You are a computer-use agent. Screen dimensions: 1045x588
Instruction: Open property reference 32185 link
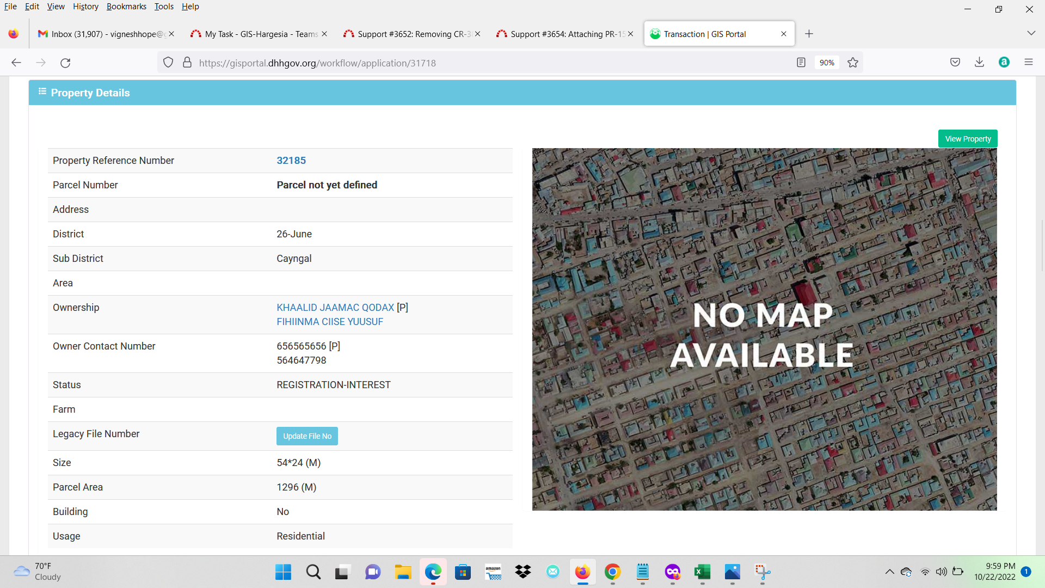click(291, 161)
